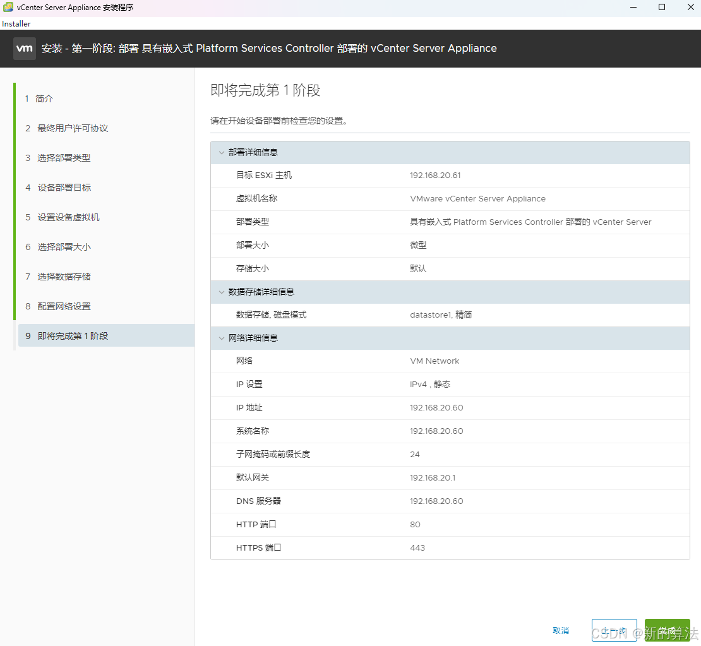Click the 上一步 back button
The image size is (701, 646).
coord(614,630)
